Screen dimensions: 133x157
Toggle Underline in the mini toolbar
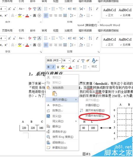coord(58,67)
